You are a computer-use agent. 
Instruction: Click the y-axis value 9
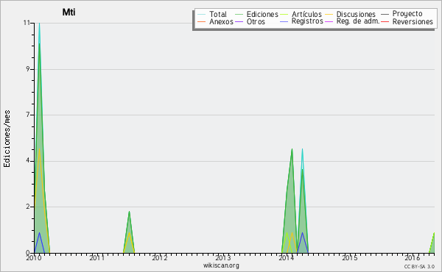coord(28,69)
